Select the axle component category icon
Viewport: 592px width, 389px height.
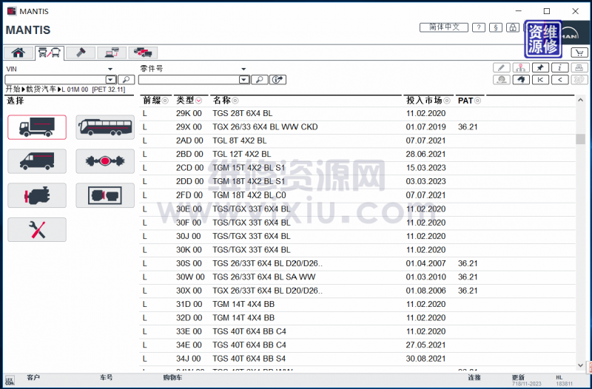[x=105, y=161]
